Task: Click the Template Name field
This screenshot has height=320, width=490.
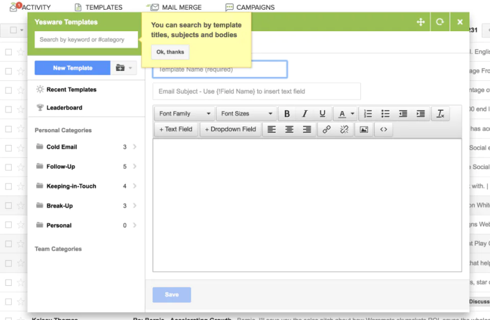Action: (x=220, y=69)
